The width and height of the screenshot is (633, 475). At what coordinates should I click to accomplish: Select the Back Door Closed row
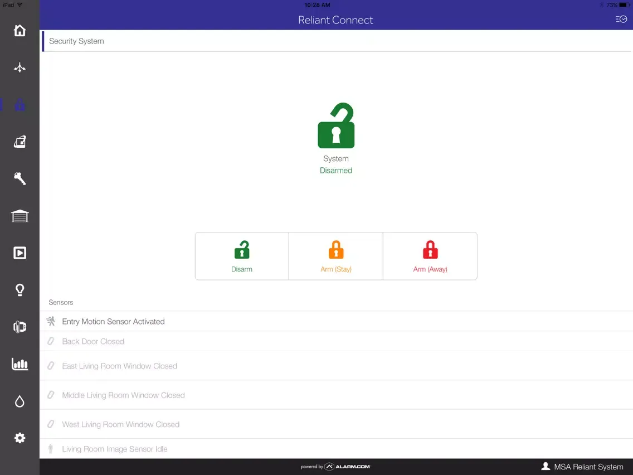337,341
